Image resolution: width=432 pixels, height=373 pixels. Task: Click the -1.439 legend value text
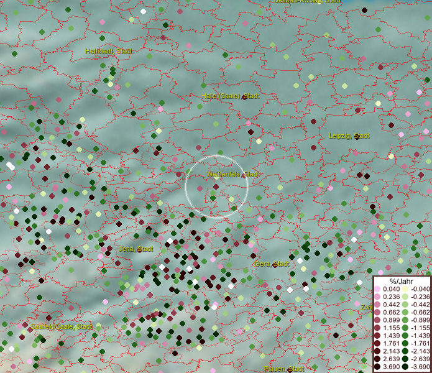420,336
